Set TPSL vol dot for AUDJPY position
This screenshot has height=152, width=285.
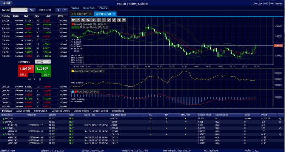[x=186, y=118]
